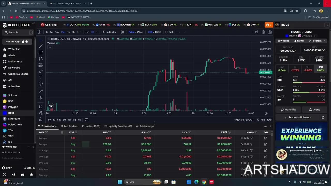The height and width of the screenshot is (186, 331).
Task: Open chart quick search icon
Action: (257, 32)
